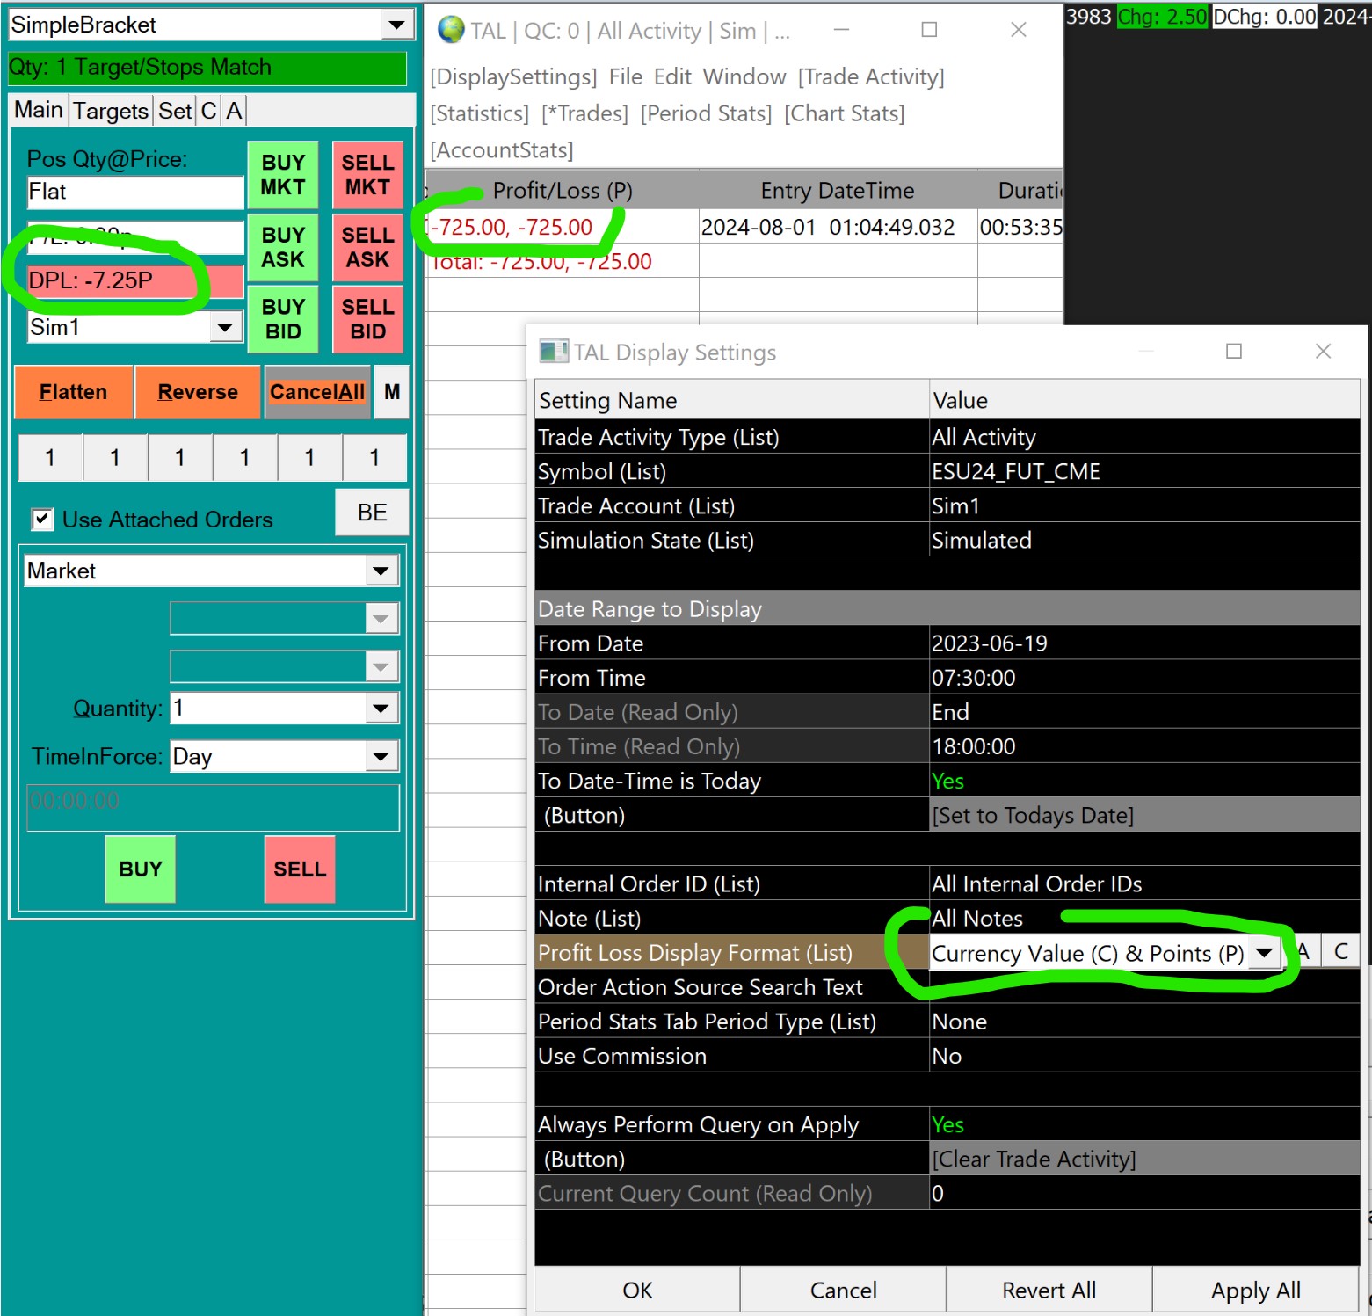
Task: Click the BUY BID button
Action: pos(283,319)
